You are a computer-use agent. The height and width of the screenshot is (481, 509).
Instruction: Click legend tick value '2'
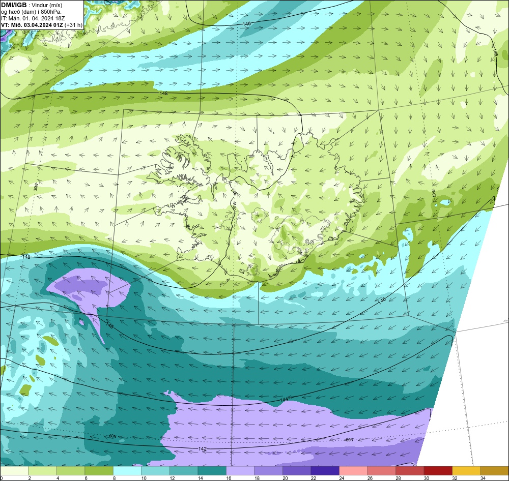click(x=30, y=478)
